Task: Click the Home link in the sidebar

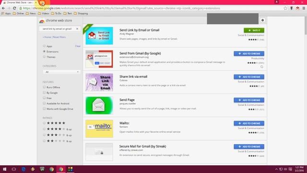Action: click(47, 37)
